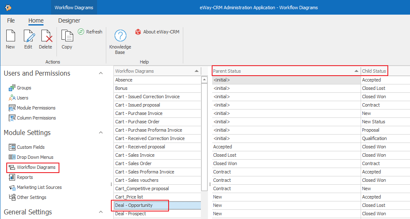Select Cart - Sales vouchers

pyautogui.click(x=157, y=180)
